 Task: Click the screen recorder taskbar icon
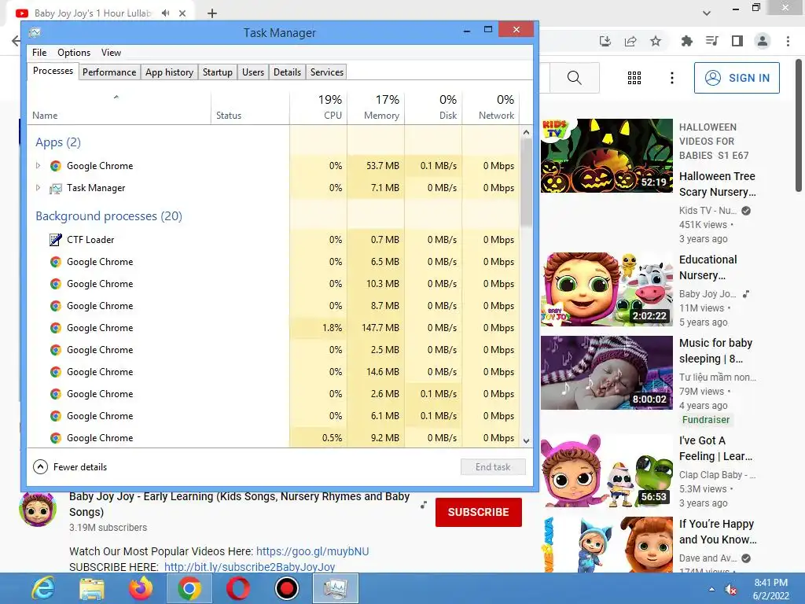coord(286,588)
